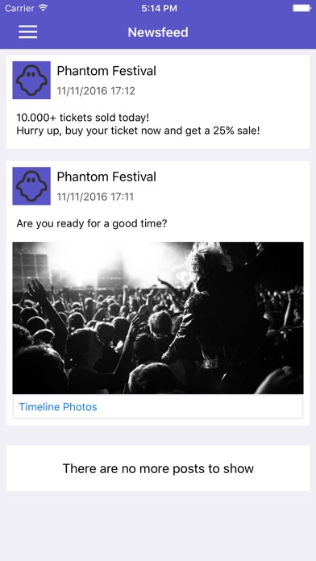Screen dimensions: 316x561
Task: Tap the ghost avatar of second post
Action: (x=31, y=186)
